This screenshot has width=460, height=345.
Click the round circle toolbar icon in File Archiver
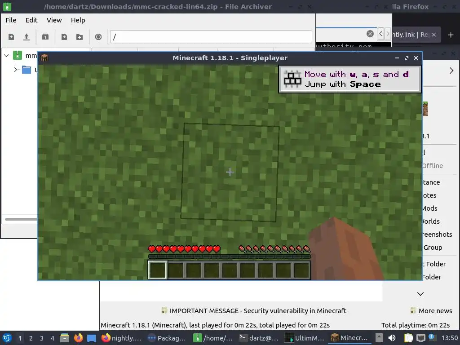(x=98, y=37)
